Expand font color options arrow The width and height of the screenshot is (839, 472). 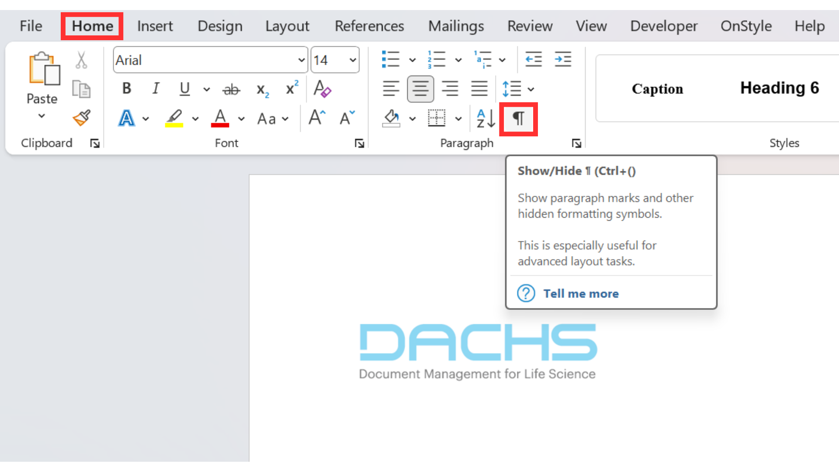point(241,118)
